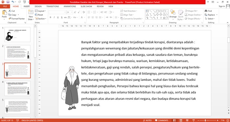230x122 pixels.
Task: Open Text Direction menu
Action: point(129,11)
